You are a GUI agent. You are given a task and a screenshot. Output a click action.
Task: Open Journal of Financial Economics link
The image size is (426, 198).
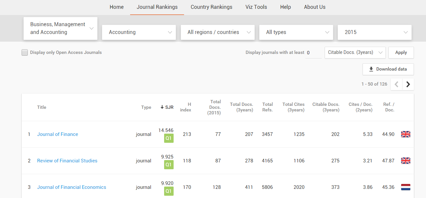pyautogui.click(x=72, y=187)
